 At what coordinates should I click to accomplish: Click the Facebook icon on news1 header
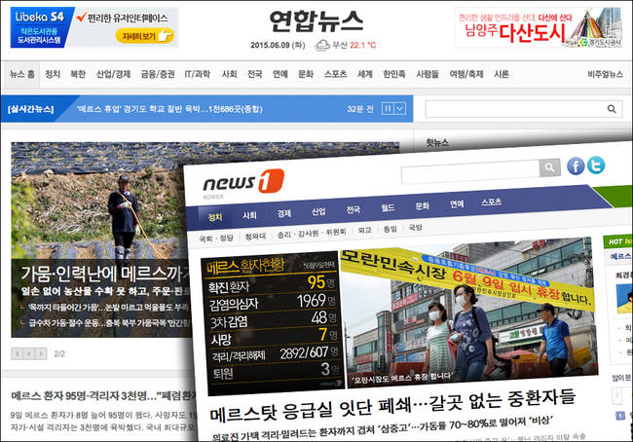point(577,166)
